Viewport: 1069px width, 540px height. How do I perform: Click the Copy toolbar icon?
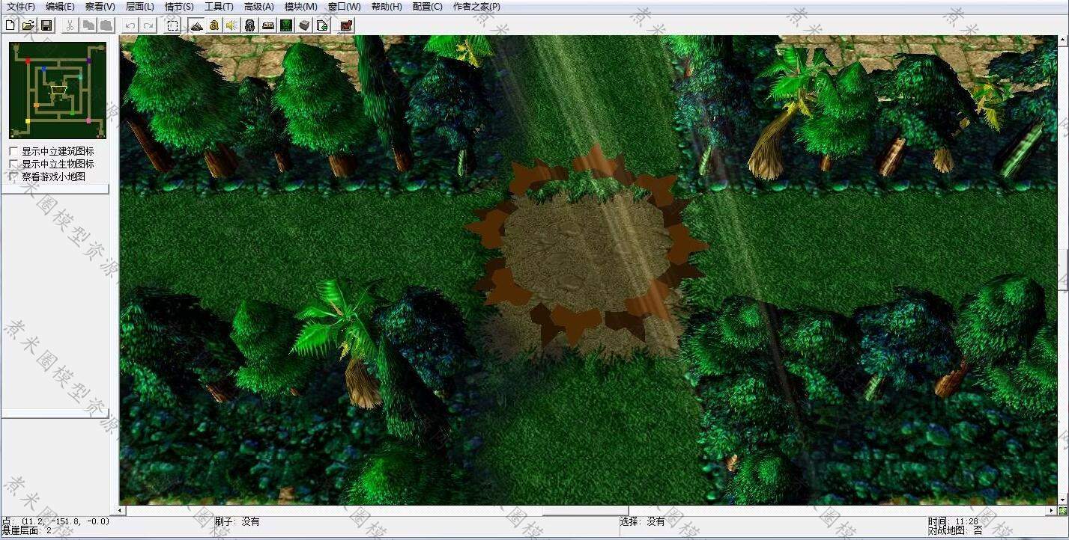(x=88, y=25)
